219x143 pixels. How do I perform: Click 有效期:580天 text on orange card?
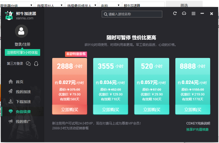(70, 99)
